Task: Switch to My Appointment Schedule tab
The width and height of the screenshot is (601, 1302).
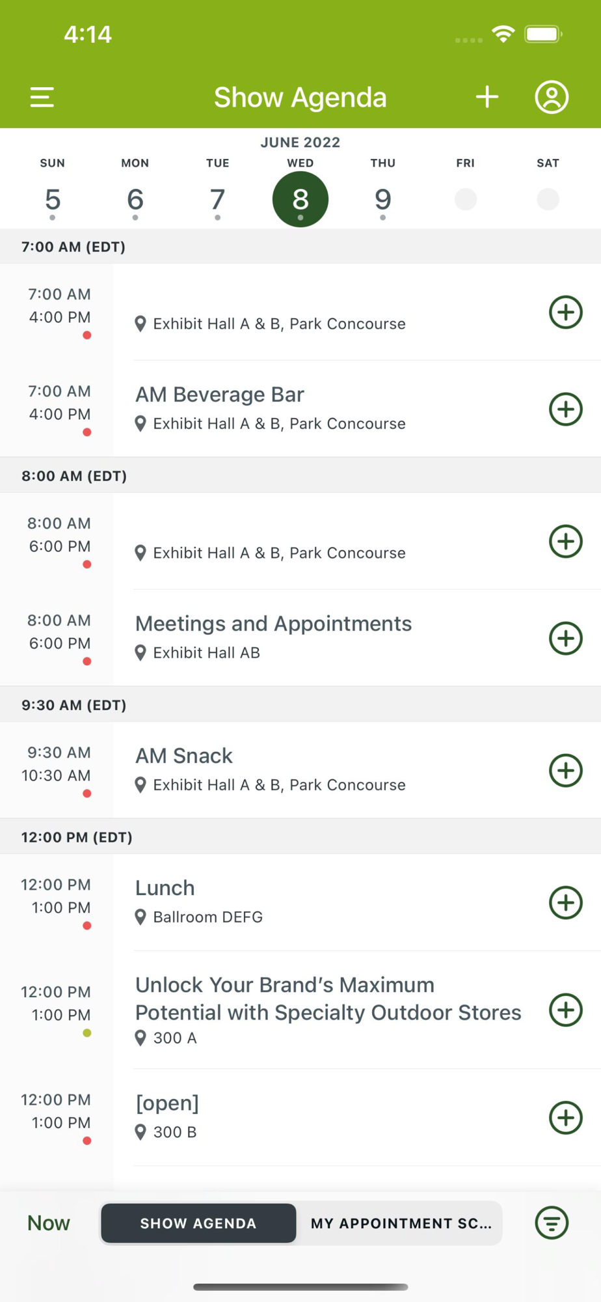Action: pyautogui.click(x=401, y=1223)
